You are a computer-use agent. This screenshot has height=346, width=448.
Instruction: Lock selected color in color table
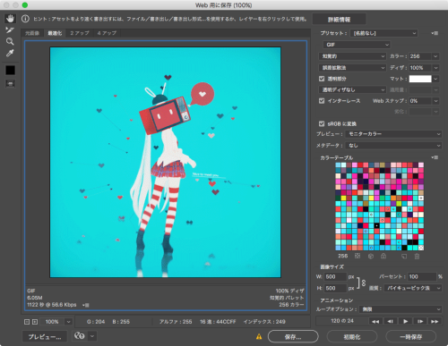click(x=383, y=256)
